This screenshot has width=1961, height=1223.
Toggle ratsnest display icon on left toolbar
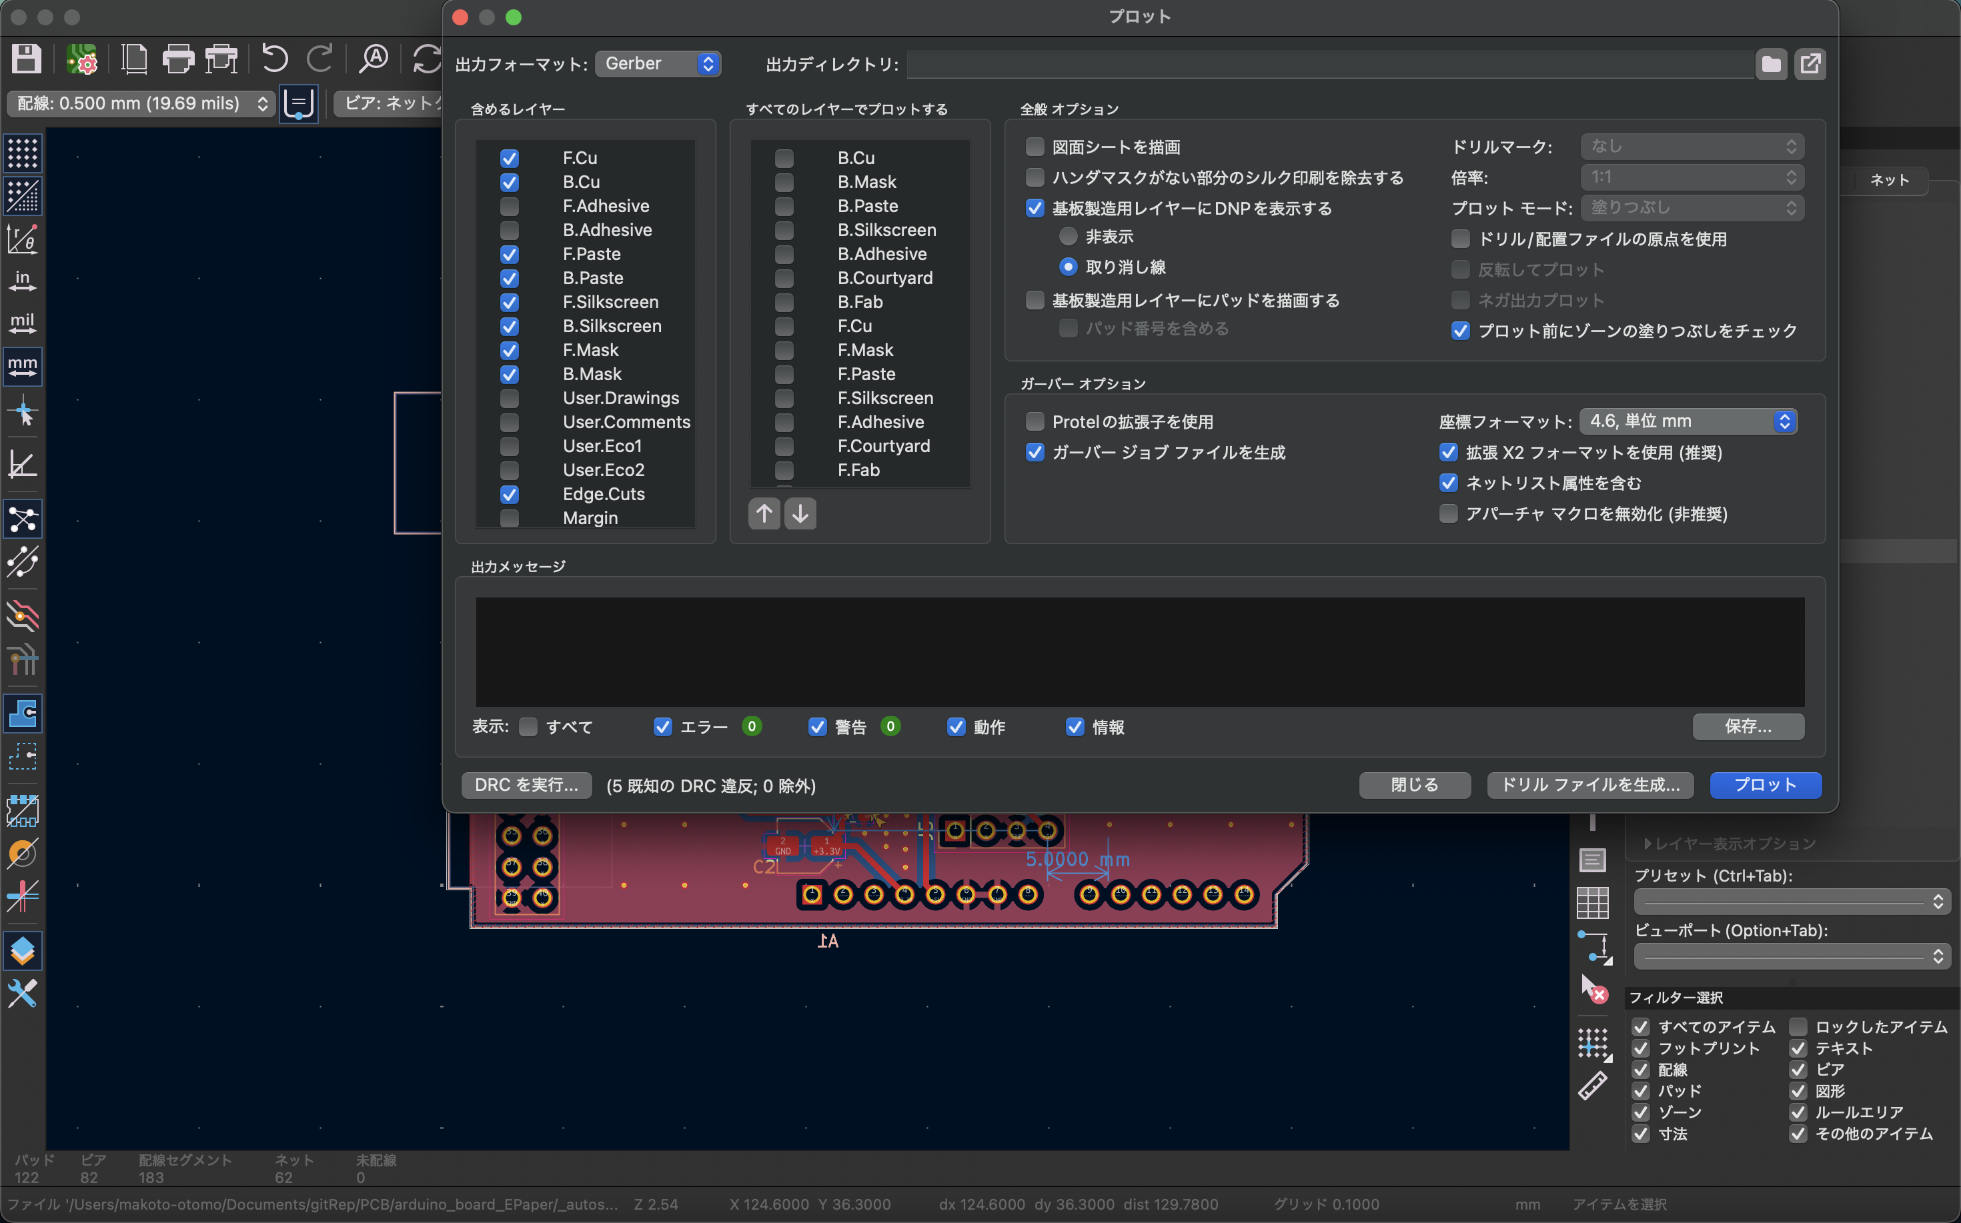coord(23,519)
